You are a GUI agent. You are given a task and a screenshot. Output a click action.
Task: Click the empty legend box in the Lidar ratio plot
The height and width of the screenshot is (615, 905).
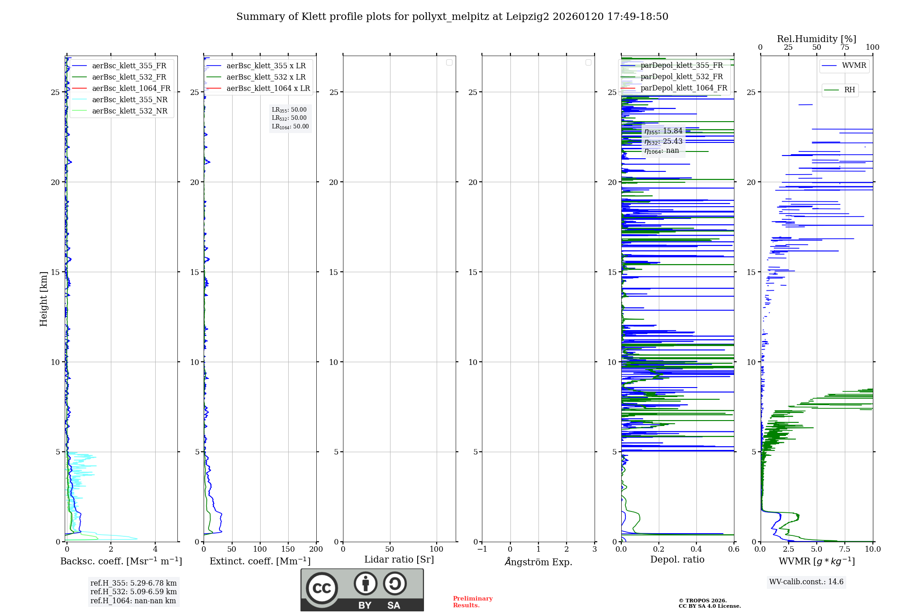pos(449,62)
